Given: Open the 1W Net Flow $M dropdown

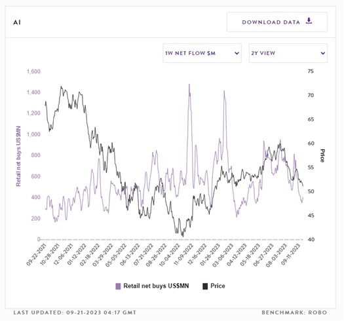Looking at the screenshot, I should point(202,53).
